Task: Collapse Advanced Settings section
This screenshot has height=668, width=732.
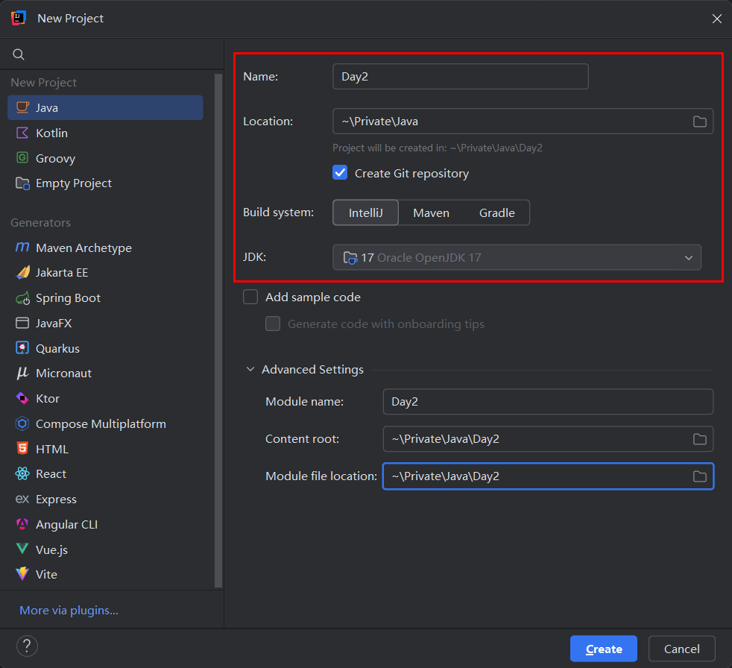Action: tap(250, 369)
